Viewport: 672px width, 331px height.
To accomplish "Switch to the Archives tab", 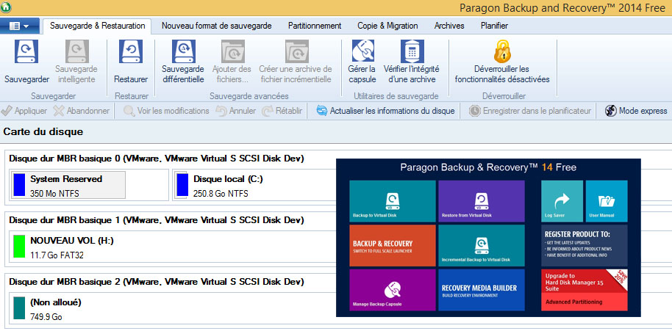I will click(x=449, y=26).
